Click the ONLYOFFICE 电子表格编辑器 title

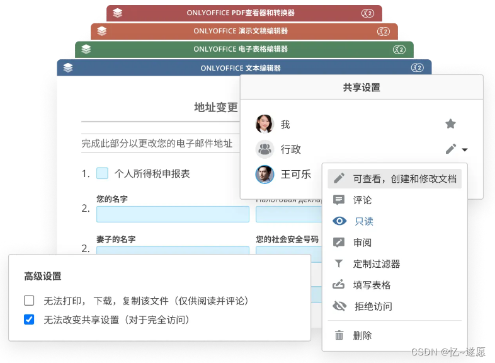241,49
